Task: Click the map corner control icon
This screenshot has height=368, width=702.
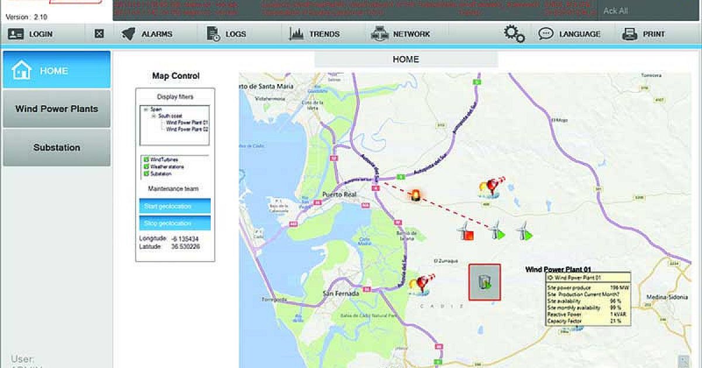Action: tap(683, 360)
